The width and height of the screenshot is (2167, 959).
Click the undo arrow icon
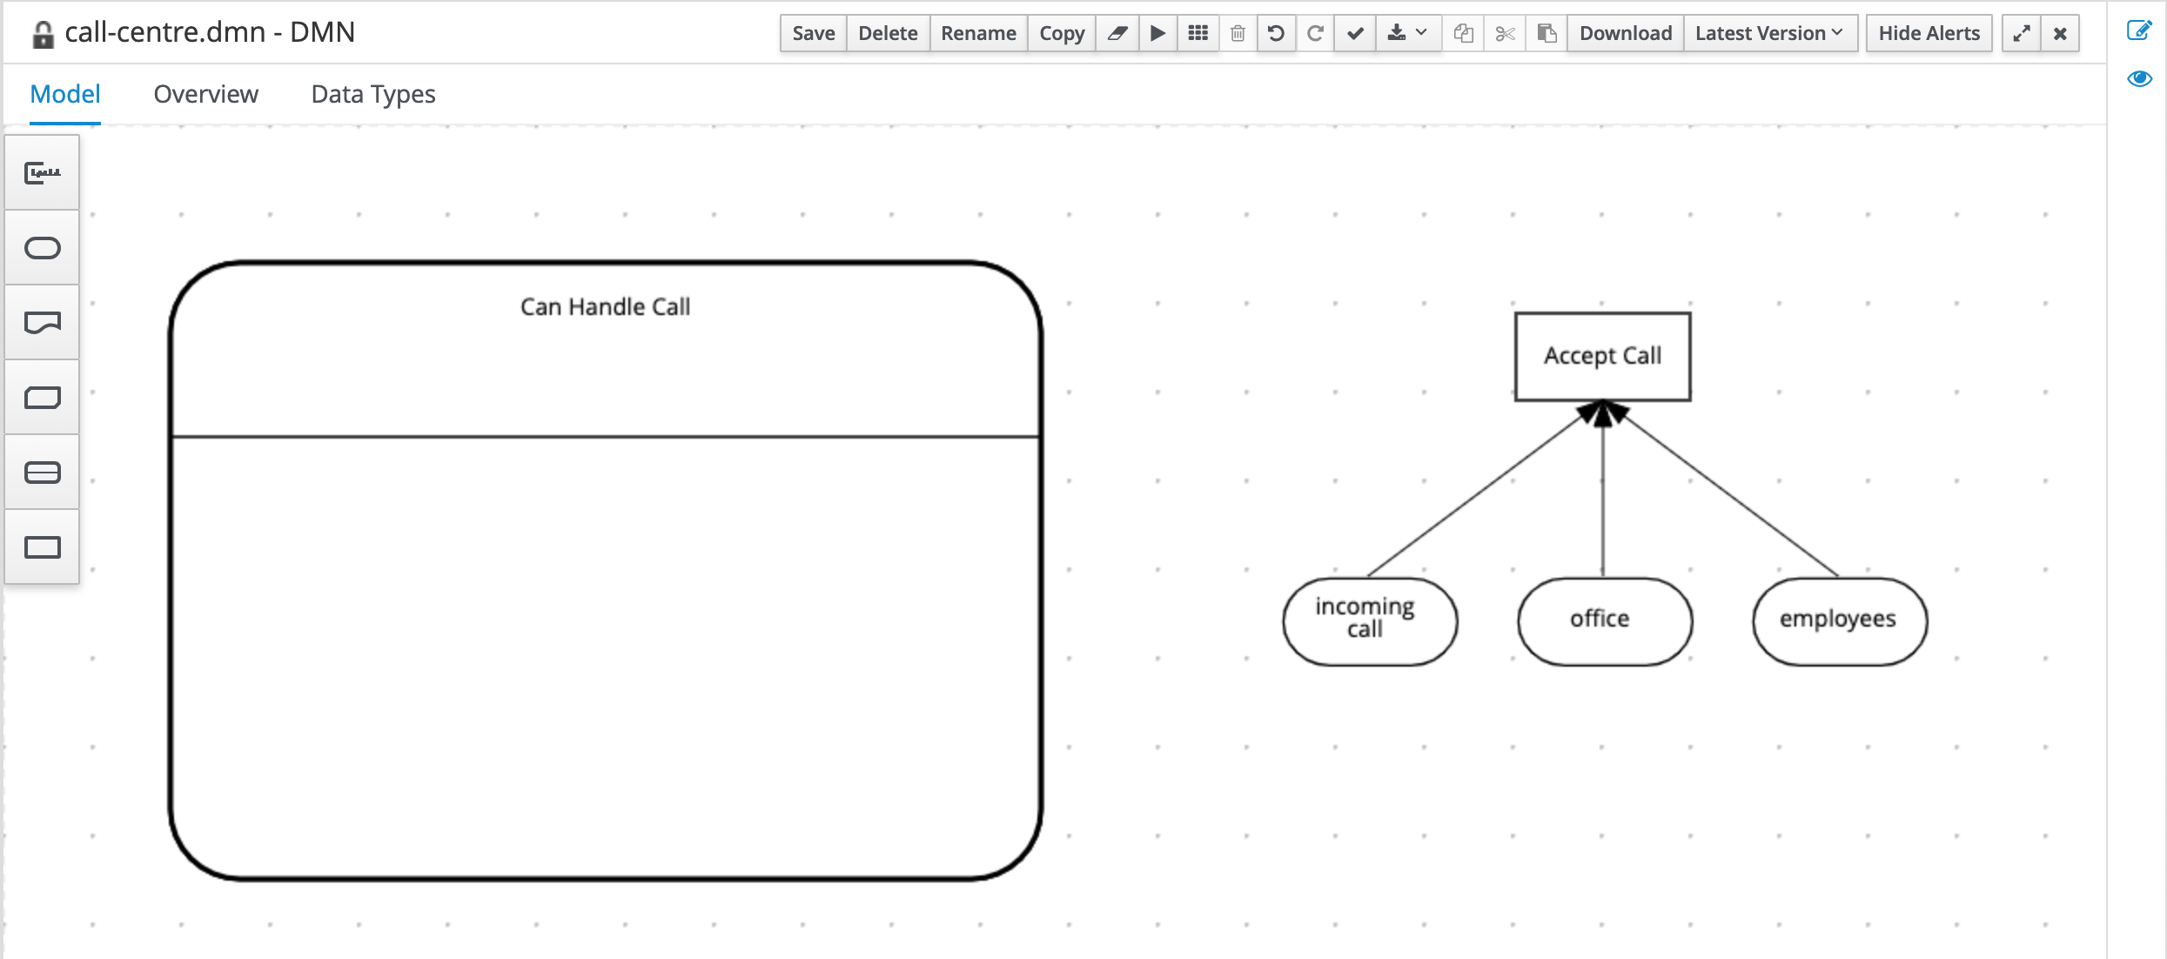coord(1276,33)
